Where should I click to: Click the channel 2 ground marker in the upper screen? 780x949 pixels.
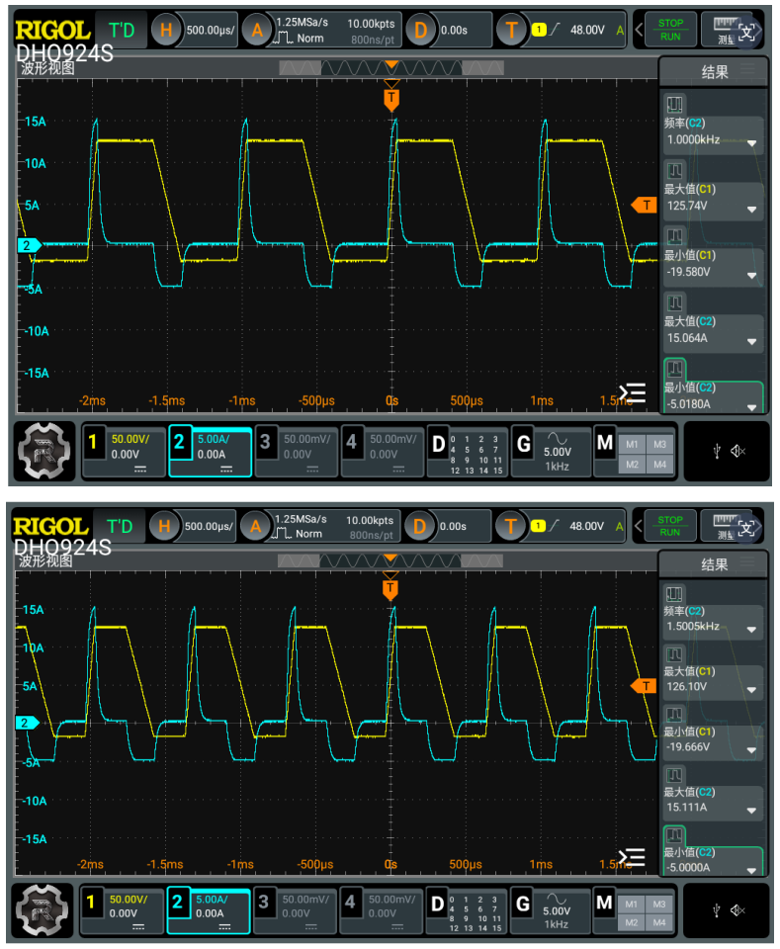click(x=29, y=245)
